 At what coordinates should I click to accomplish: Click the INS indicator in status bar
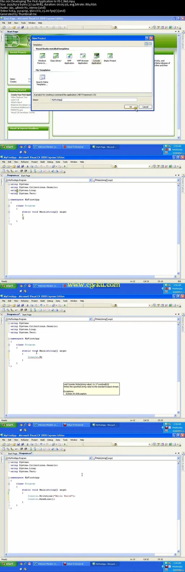point(179,281)
